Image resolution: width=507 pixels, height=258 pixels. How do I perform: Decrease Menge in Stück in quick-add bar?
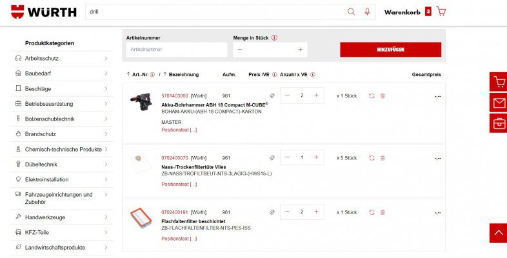[x=240, y=50]
